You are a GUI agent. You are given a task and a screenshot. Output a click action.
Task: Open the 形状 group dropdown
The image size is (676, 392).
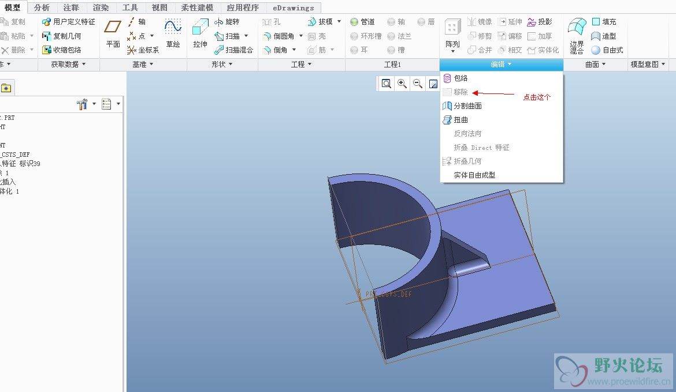click(x=222, y=64)
